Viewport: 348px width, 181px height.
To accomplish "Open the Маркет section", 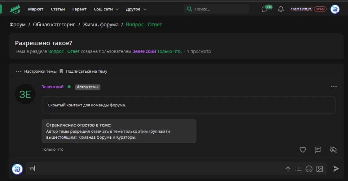I will click(x=36, y=9).
